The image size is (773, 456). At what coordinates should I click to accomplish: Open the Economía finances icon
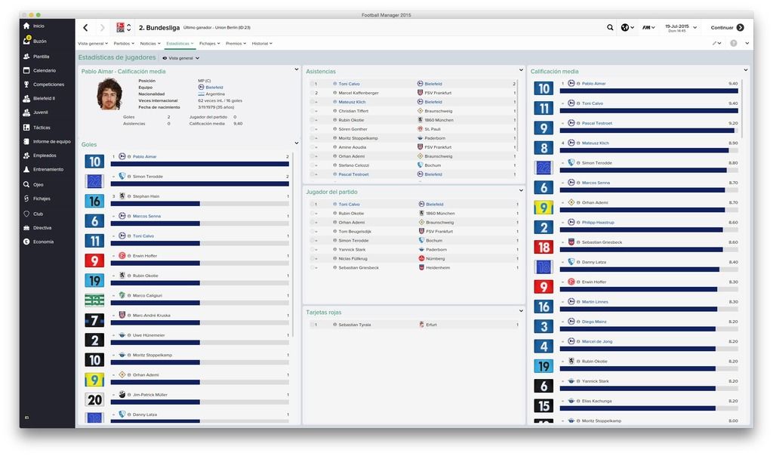(26, 242)
